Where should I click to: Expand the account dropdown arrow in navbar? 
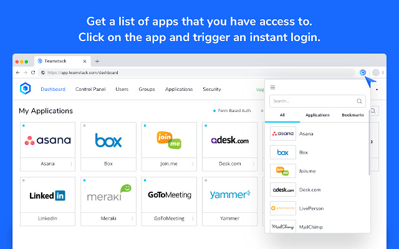point(377,90)
